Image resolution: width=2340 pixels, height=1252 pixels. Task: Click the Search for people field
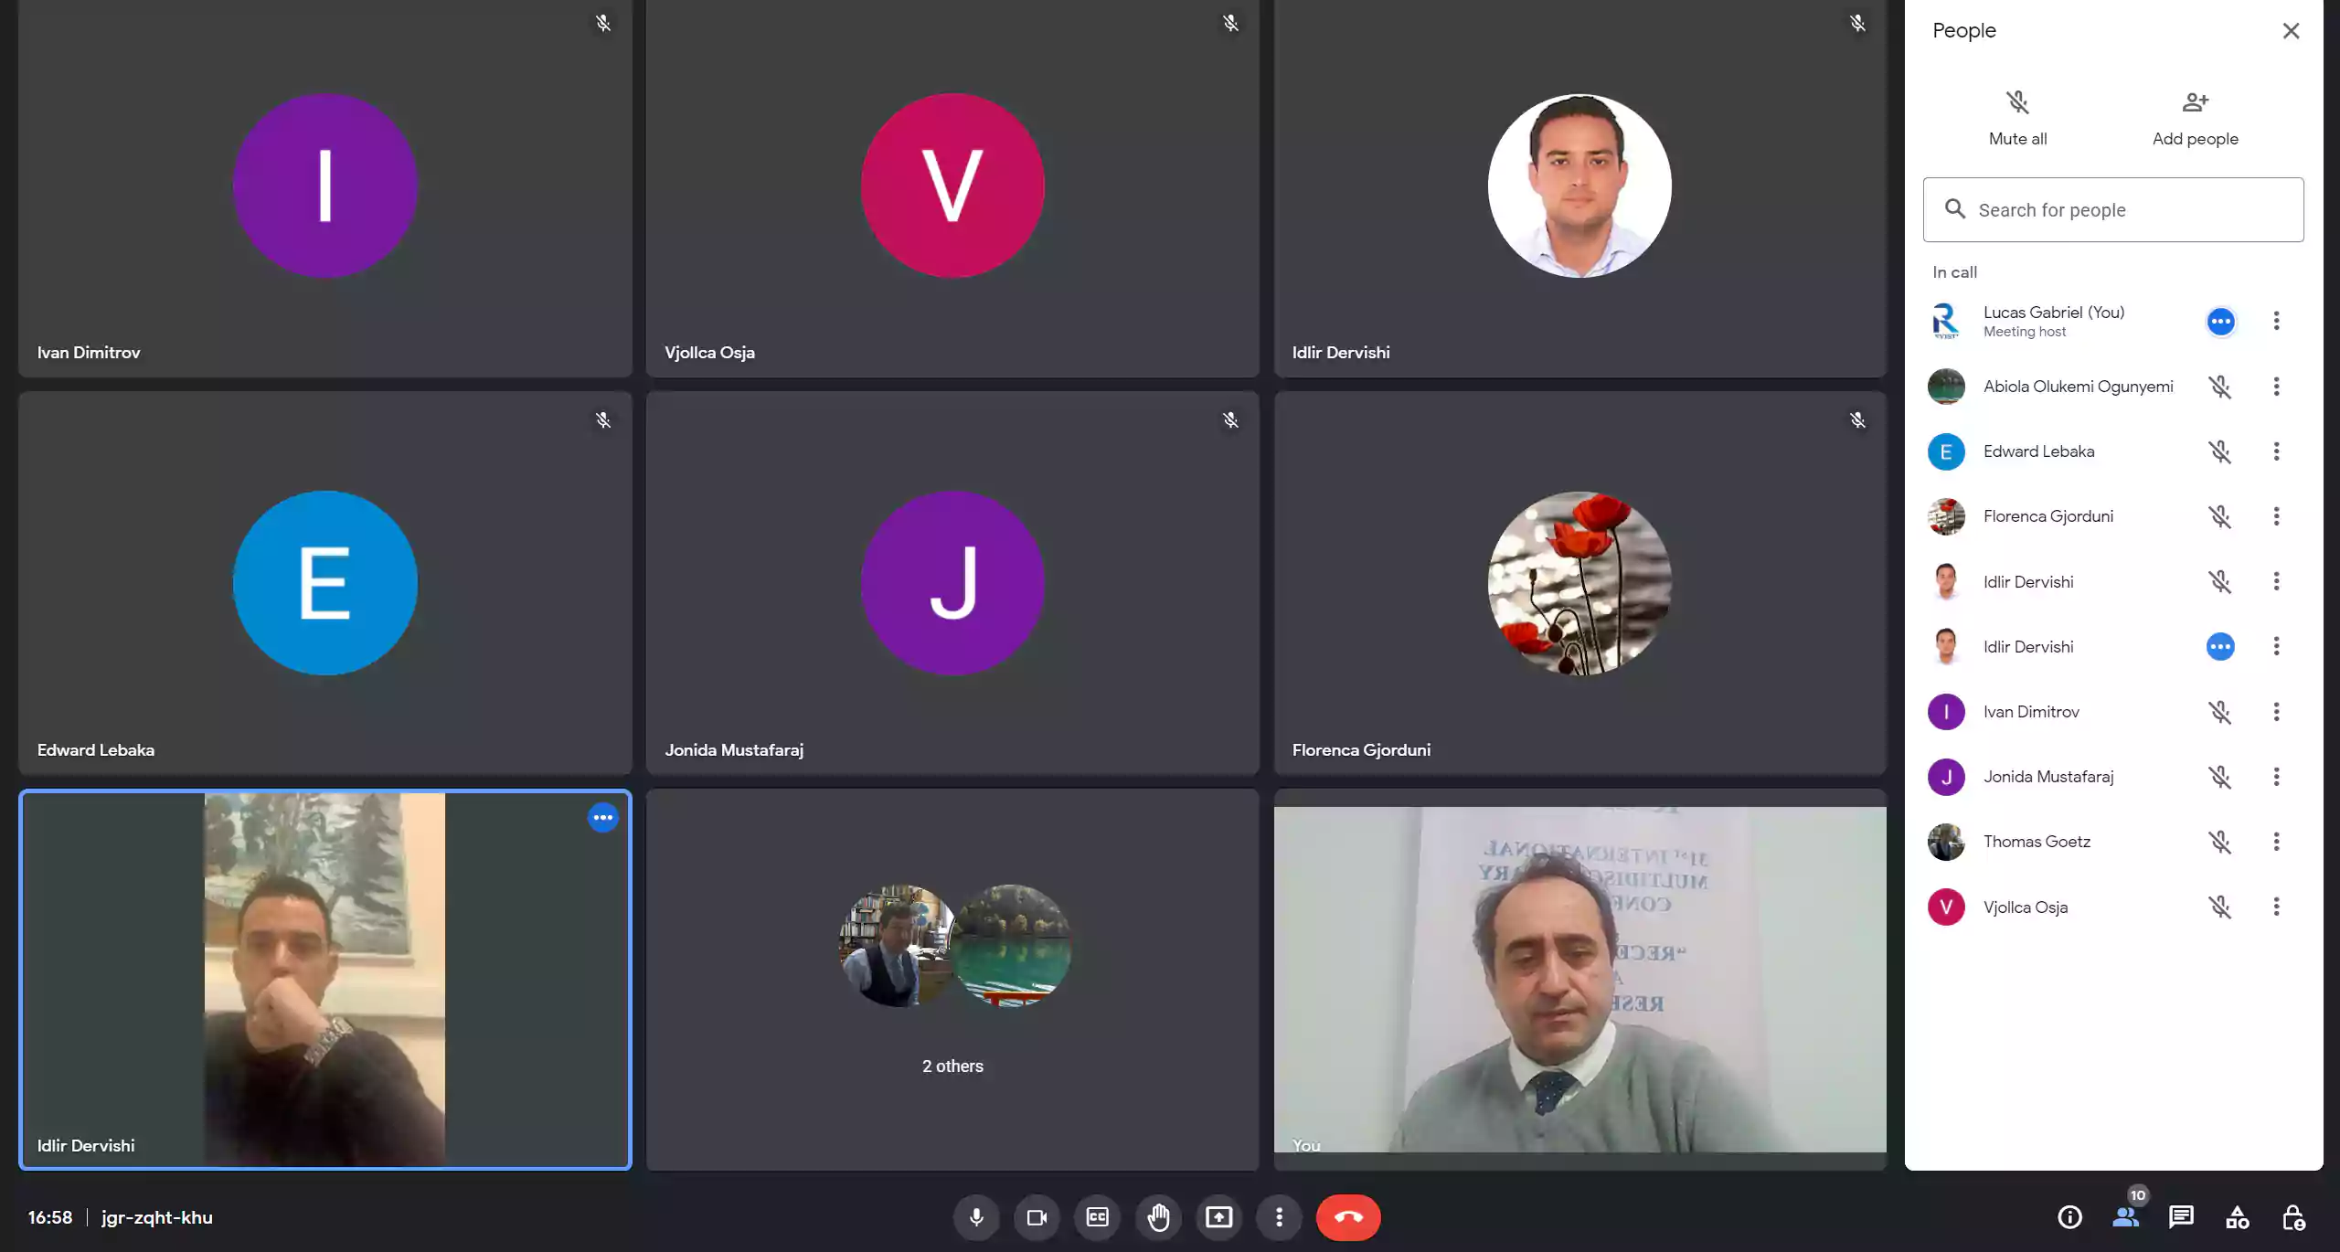2113,210
